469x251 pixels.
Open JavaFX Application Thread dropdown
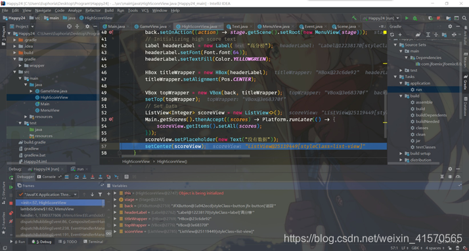click(48, 195)
